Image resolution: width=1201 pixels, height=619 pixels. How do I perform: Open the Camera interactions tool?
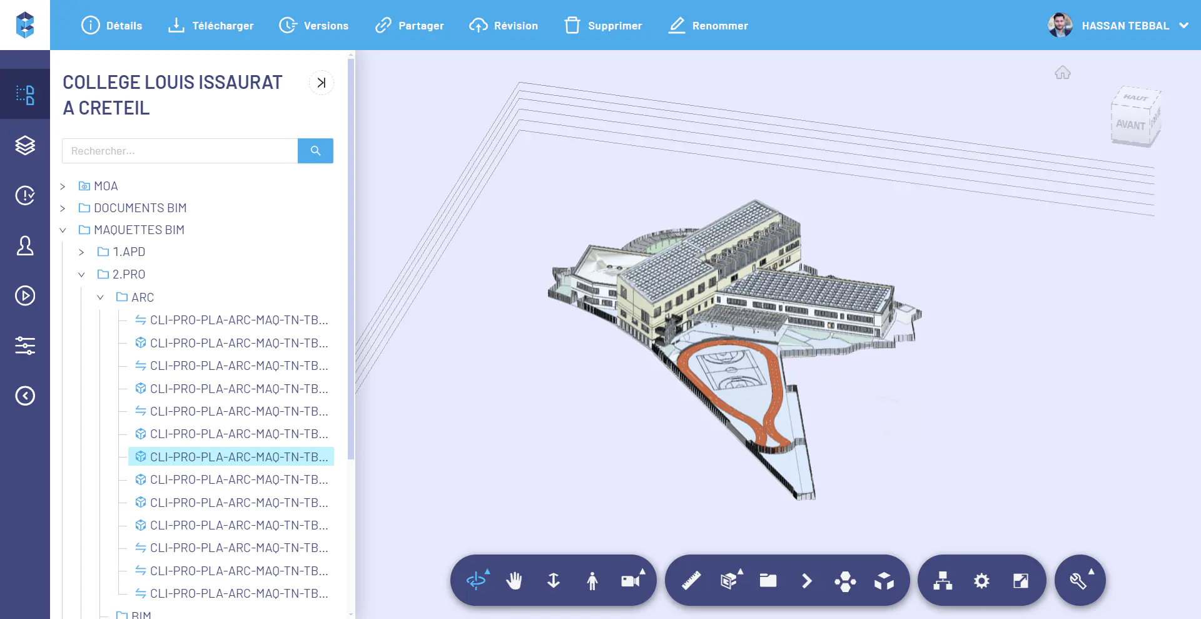point(632,581)
